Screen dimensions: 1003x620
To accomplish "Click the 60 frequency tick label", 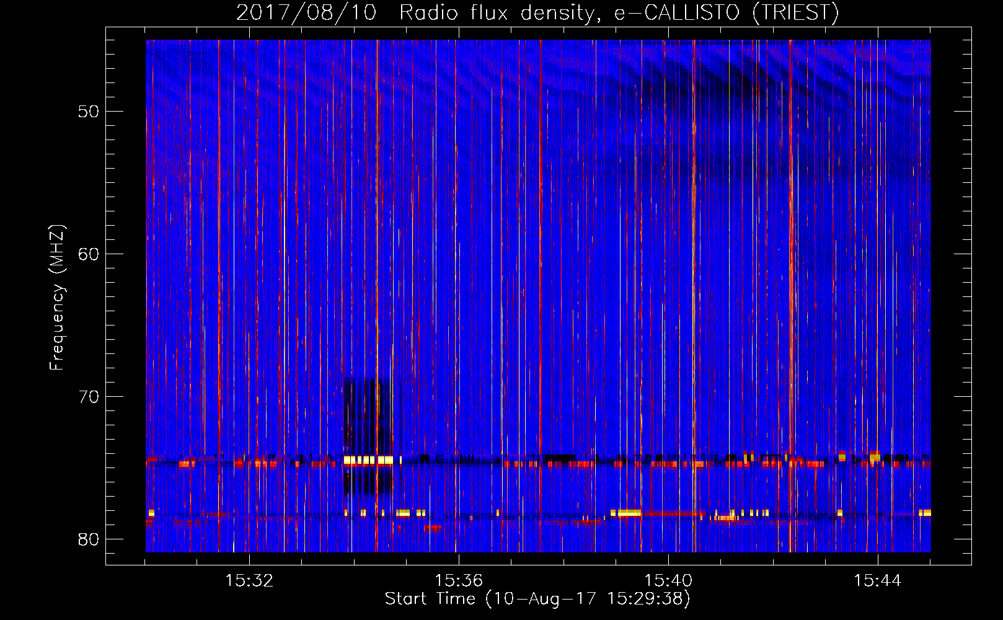I will tap(89, 254).
